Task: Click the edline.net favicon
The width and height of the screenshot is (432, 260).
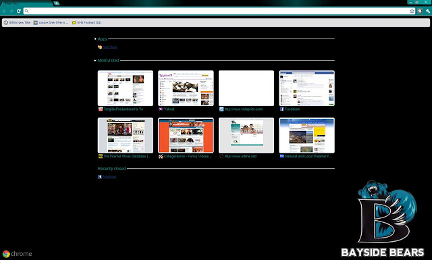Action: 221,156
